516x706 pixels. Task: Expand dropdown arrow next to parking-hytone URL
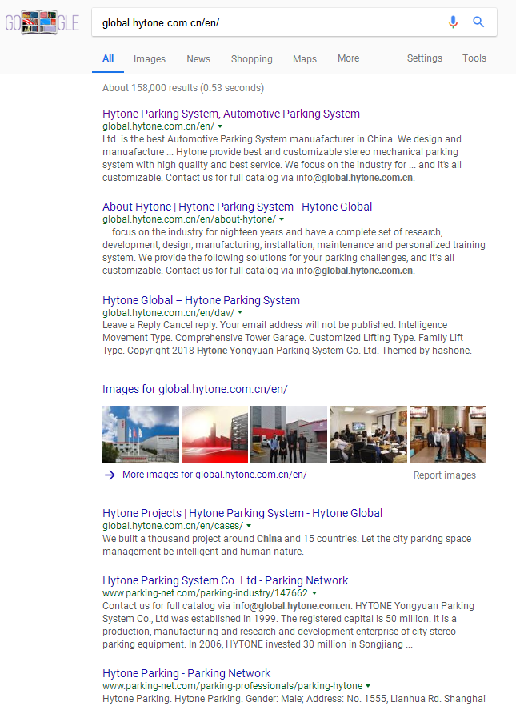coord(368,686)
